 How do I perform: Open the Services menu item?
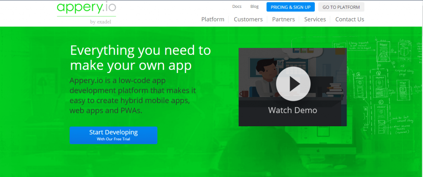(x=315, y=19)
